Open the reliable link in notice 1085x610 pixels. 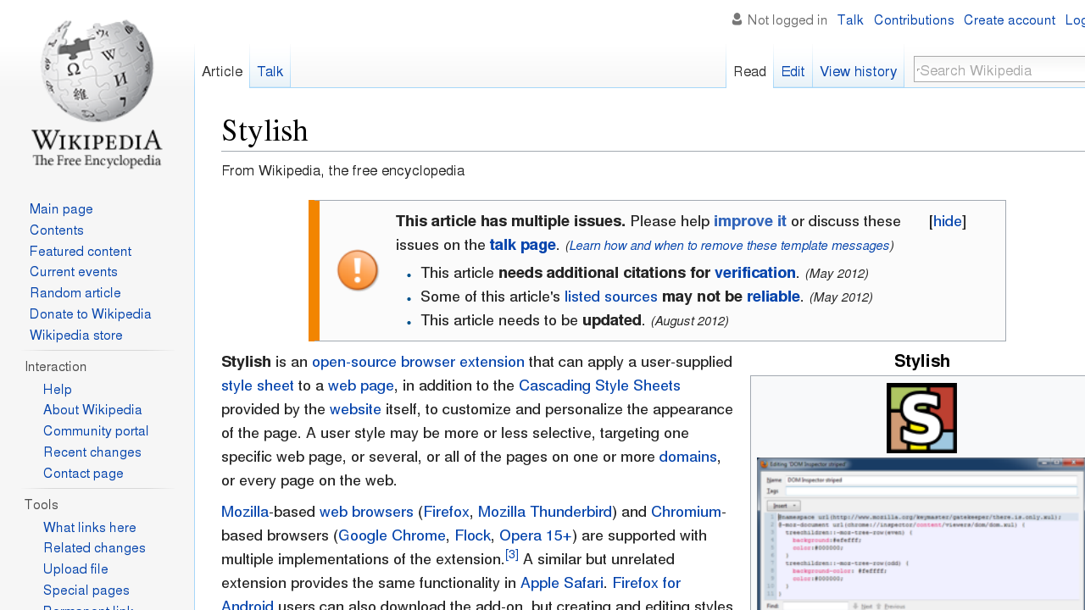[x=773, y=297]
